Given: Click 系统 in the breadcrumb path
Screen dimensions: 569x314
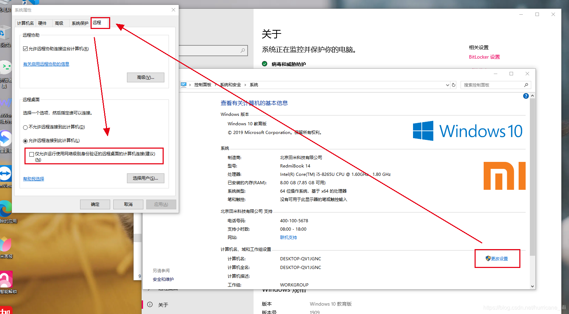Looking at the screenshot, I should [254, 85].
